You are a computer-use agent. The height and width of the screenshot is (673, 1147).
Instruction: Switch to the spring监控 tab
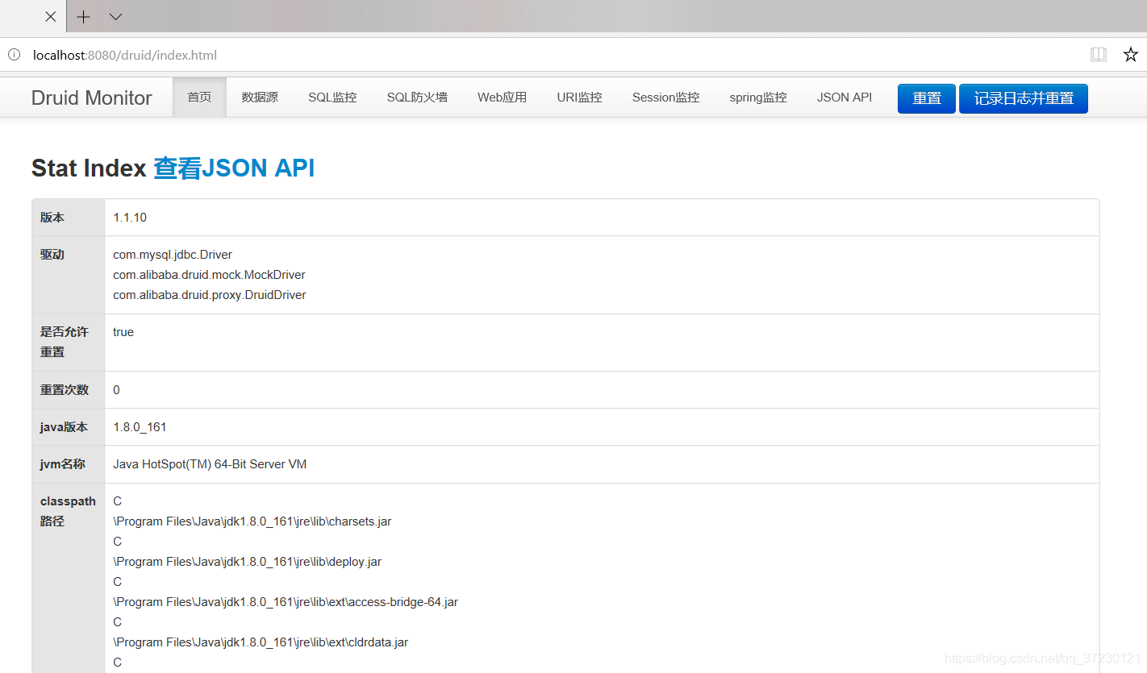pyautogui.click(x=758, y=98)
